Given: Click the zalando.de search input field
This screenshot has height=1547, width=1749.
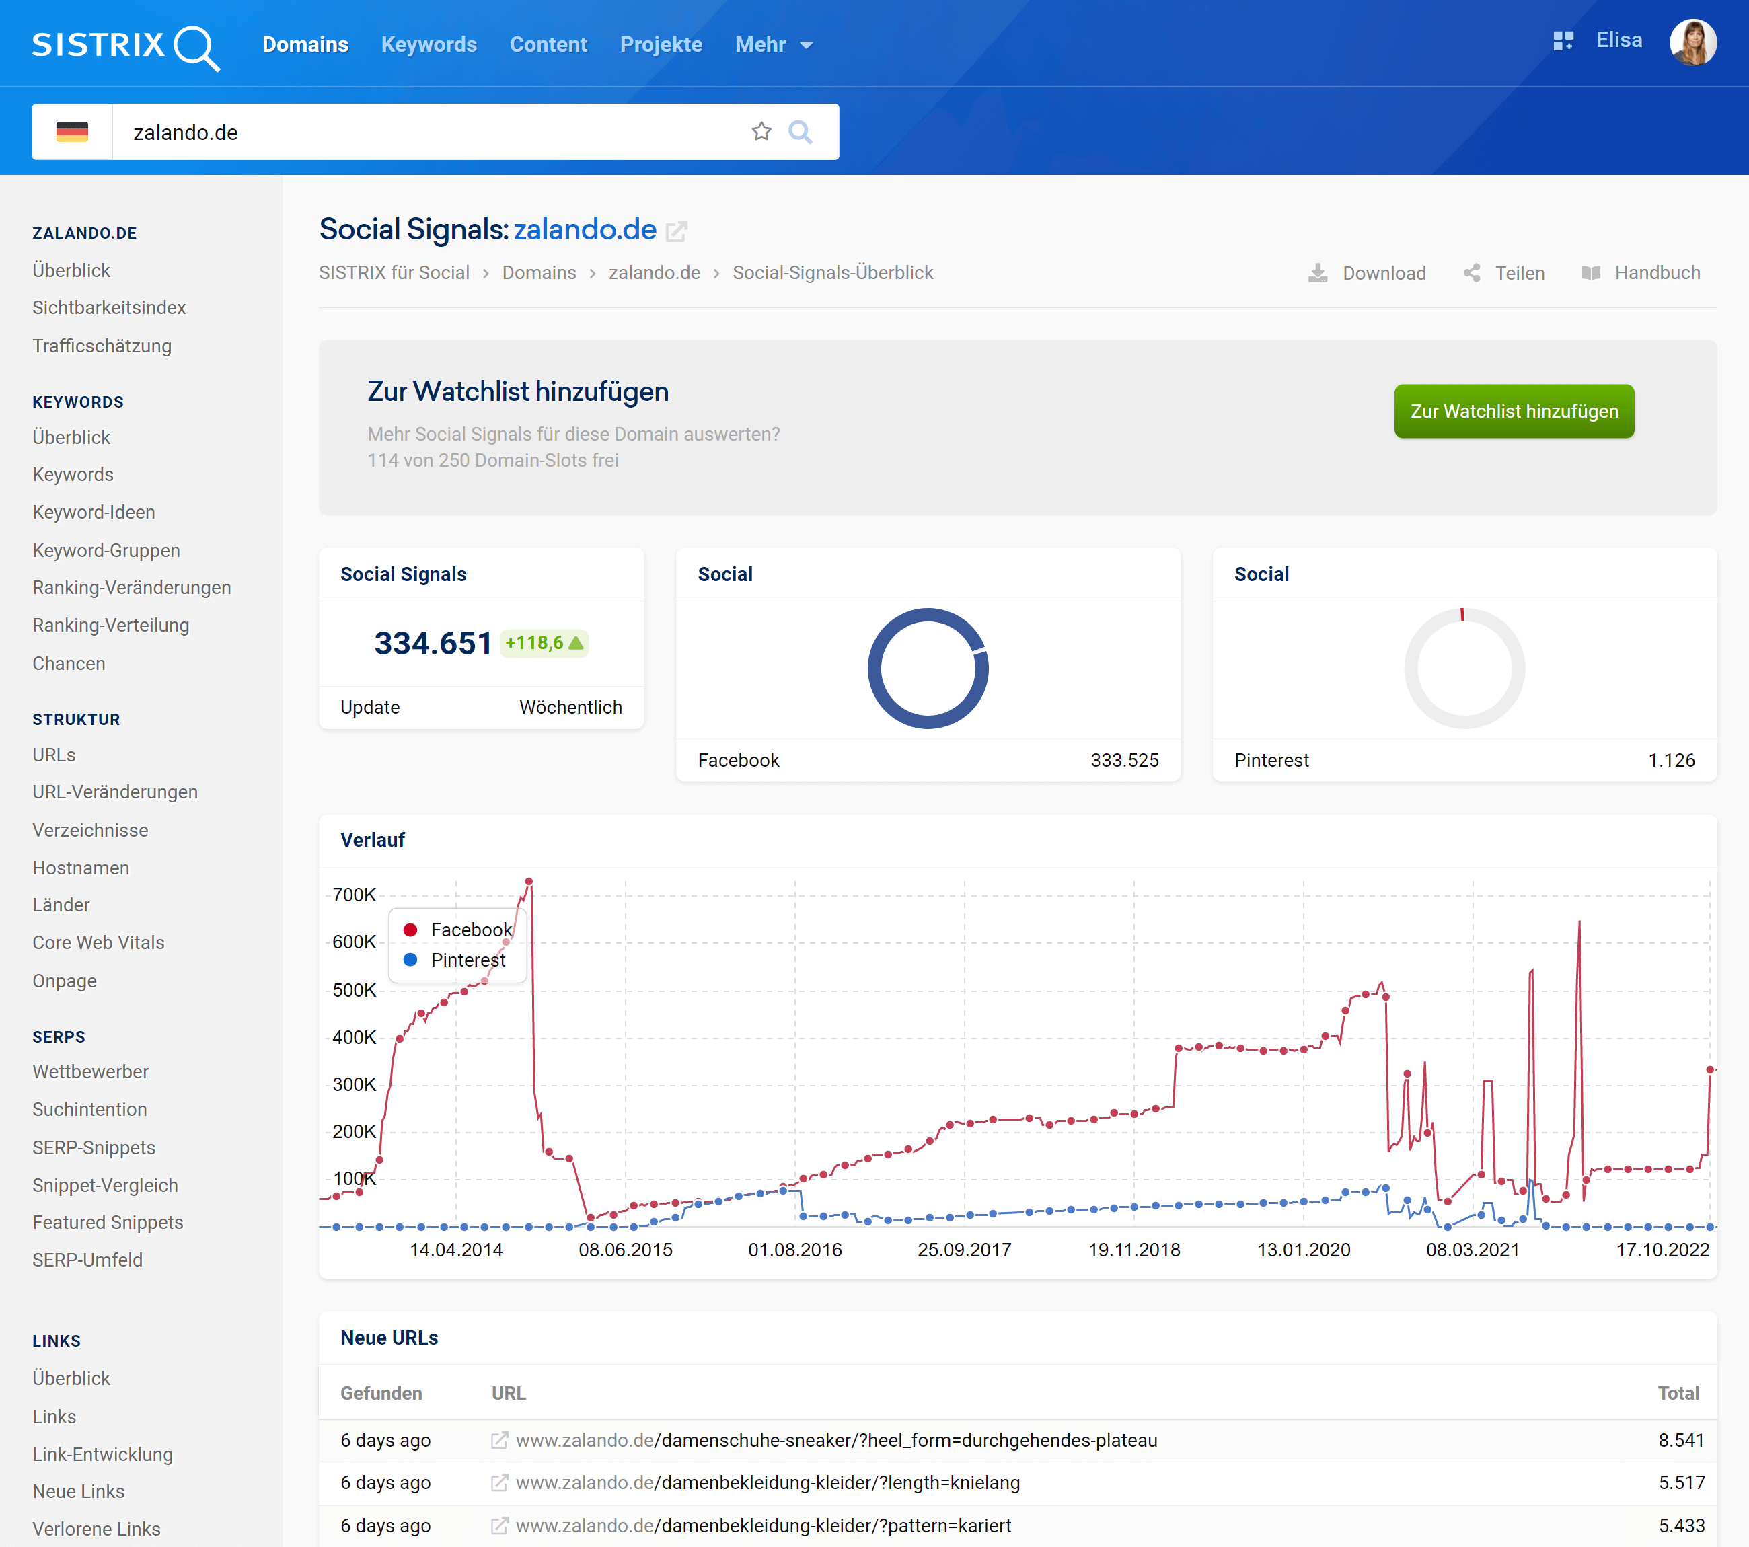Looking at the screenshot, I should [x=428, y=132].
